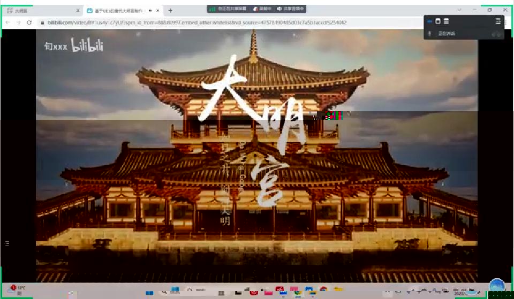Click the 共享音频中 audio sharing indicator
This screenshot has width=514, height=299.
[x=291, y=9]
